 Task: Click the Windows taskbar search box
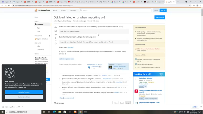click(23, 112)
